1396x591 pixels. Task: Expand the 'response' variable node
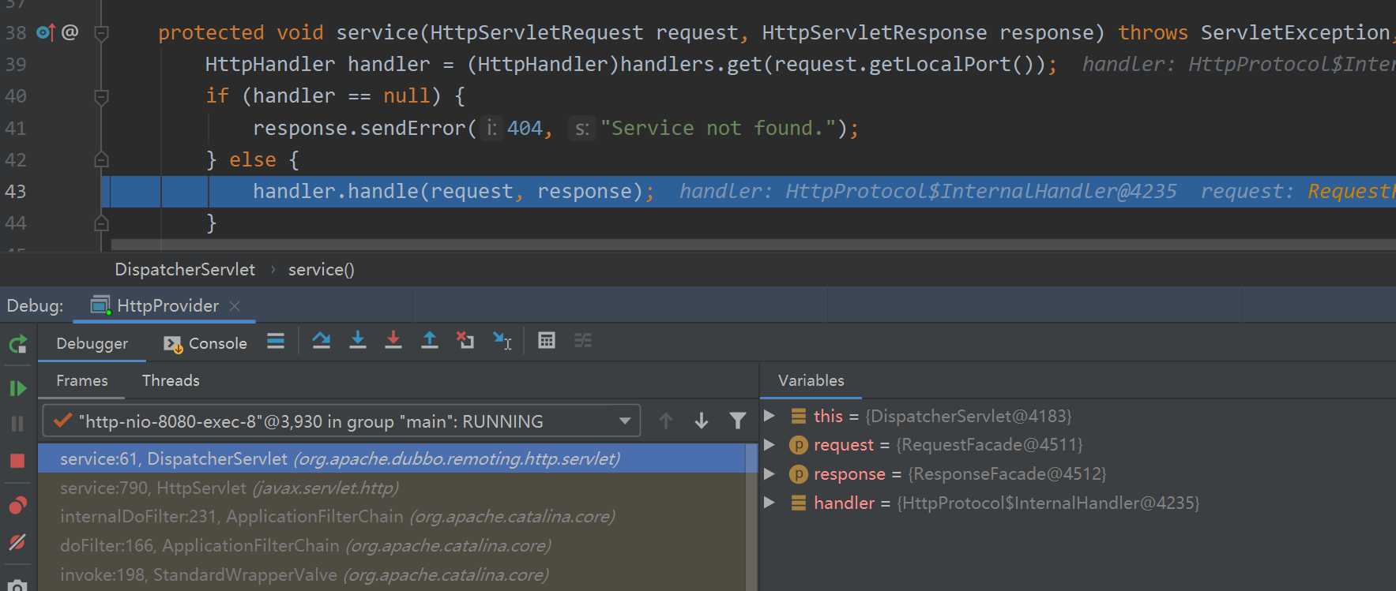coord(769,473)
